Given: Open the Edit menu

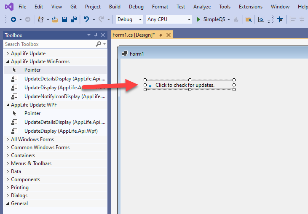Looking at the screenshot, I should point(39,7).
